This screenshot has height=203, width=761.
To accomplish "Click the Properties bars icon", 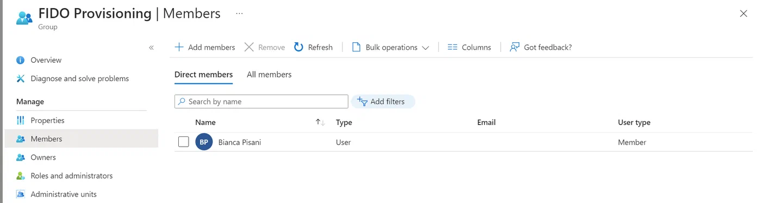I will click(21, 120).
